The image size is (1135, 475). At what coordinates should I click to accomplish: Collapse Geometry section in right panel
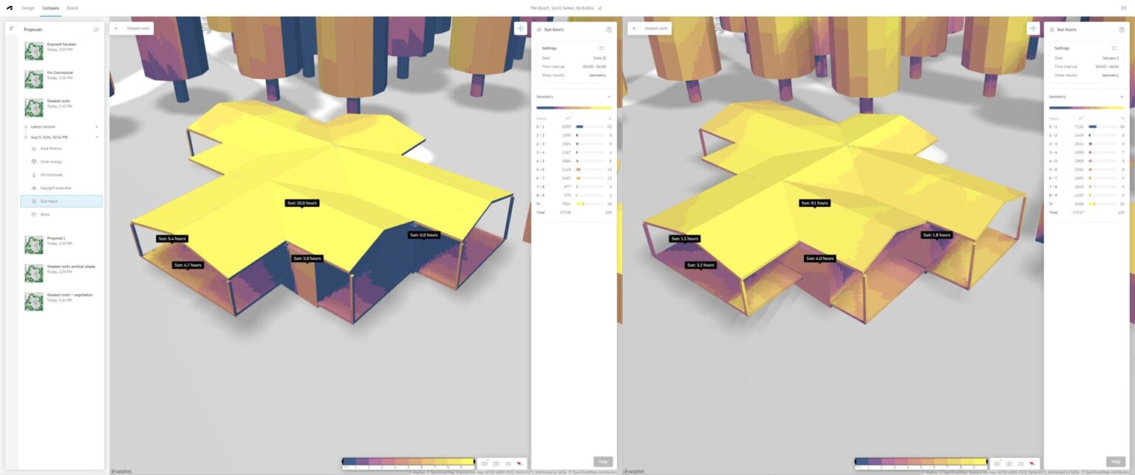click(x=1121, y=97)
